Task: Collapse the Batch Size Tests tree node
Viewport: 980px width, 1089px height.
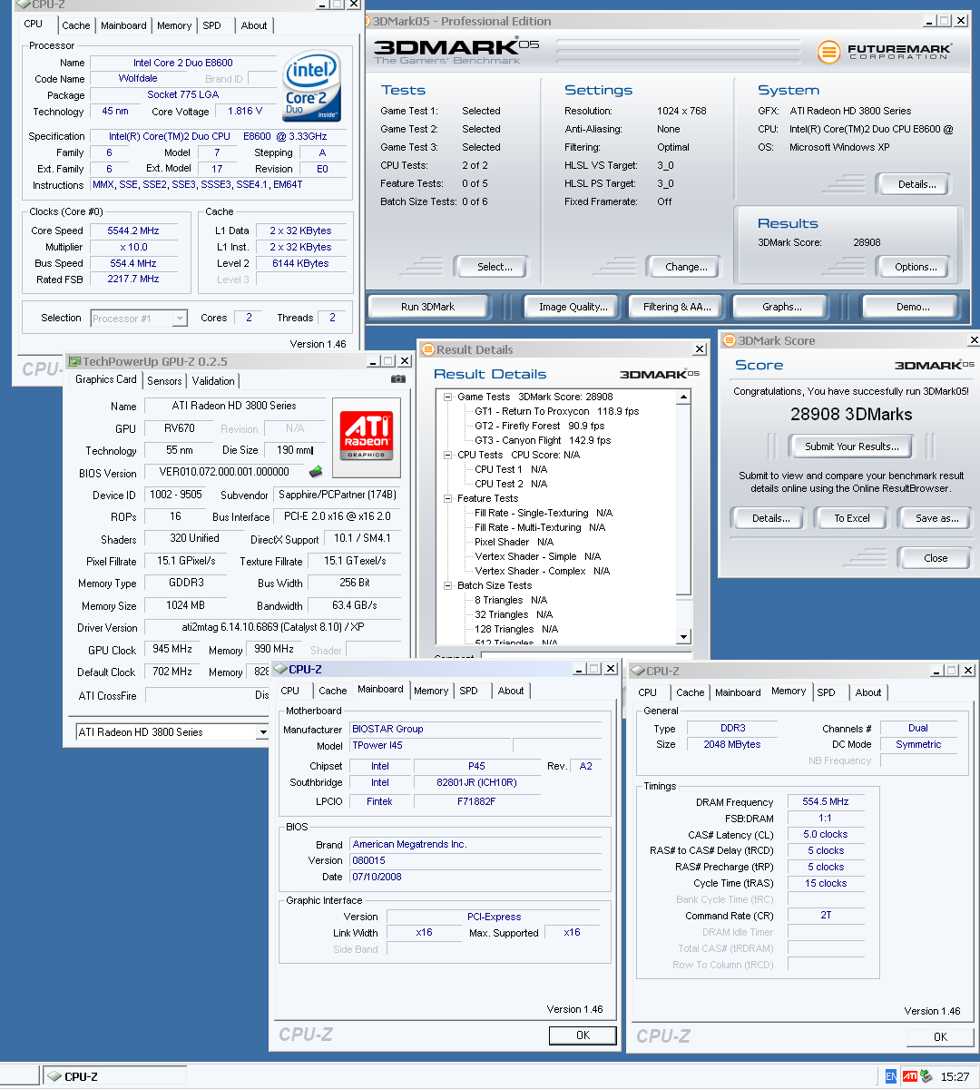Action: pyautogui.click(x=447, y=585)
